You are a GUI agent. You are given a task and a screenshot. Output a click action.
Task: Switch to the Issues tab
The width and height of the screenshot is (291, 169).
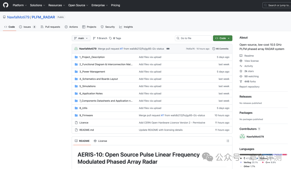pyautogui.click(x=27, y=27)
